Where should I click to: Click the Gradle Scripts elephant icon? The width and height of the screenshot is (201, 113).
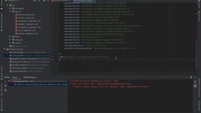[8, 49]
